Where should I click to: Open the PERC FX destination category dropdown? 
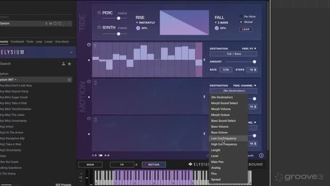(249, 49)
